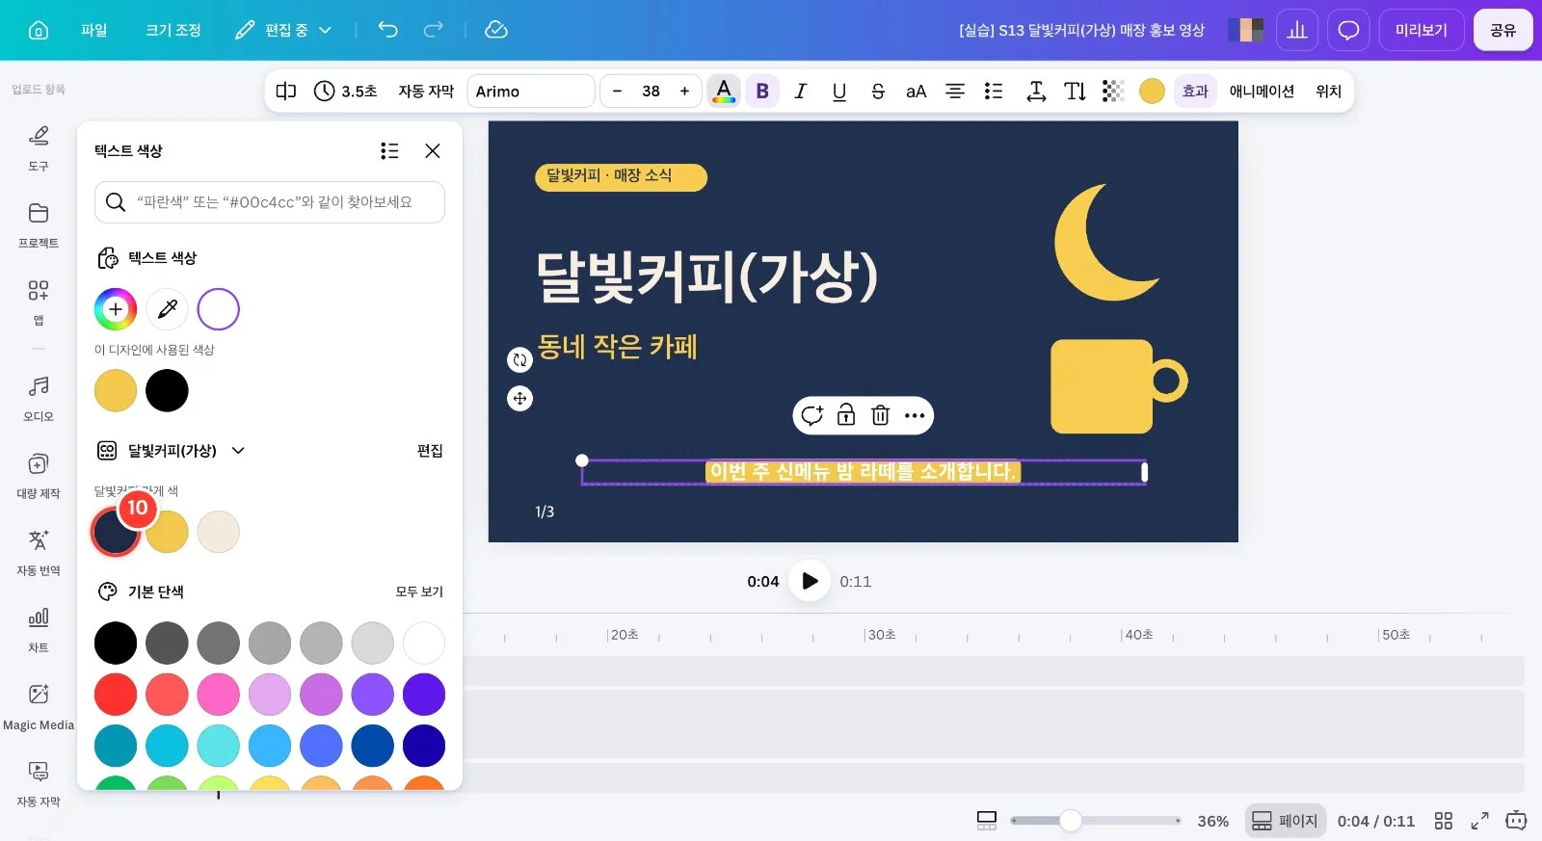Open the 크기 조정 menu
Image resolution: width=1542 pixels, height=841 pixels.
click(x=173, y=30)
